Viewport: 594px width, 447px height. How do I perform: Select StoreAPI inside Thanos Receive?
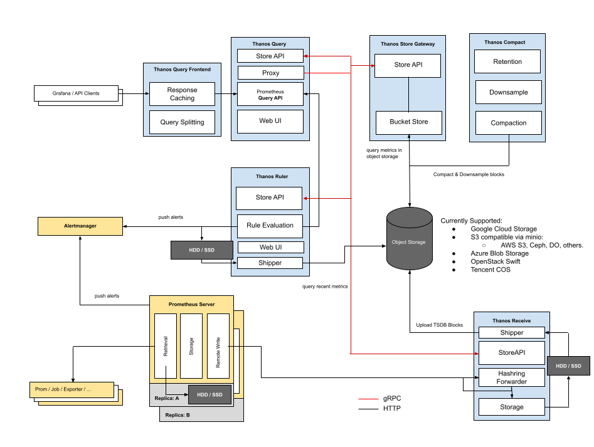click(x=512, y=353)
